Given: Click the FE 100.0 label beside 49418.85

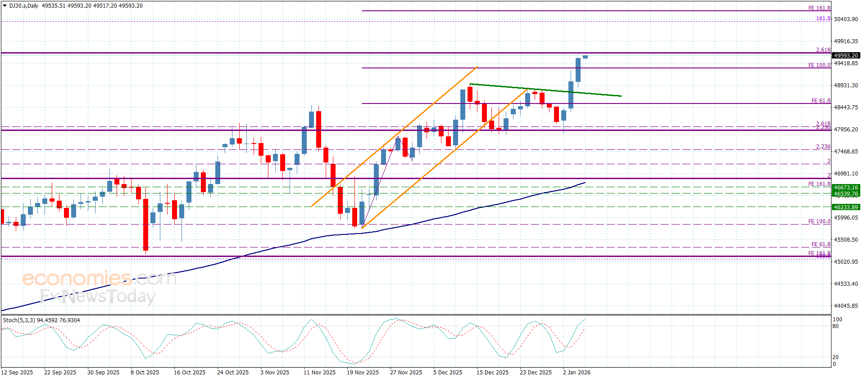Looking at the screenshot, I should coord(819,65).
